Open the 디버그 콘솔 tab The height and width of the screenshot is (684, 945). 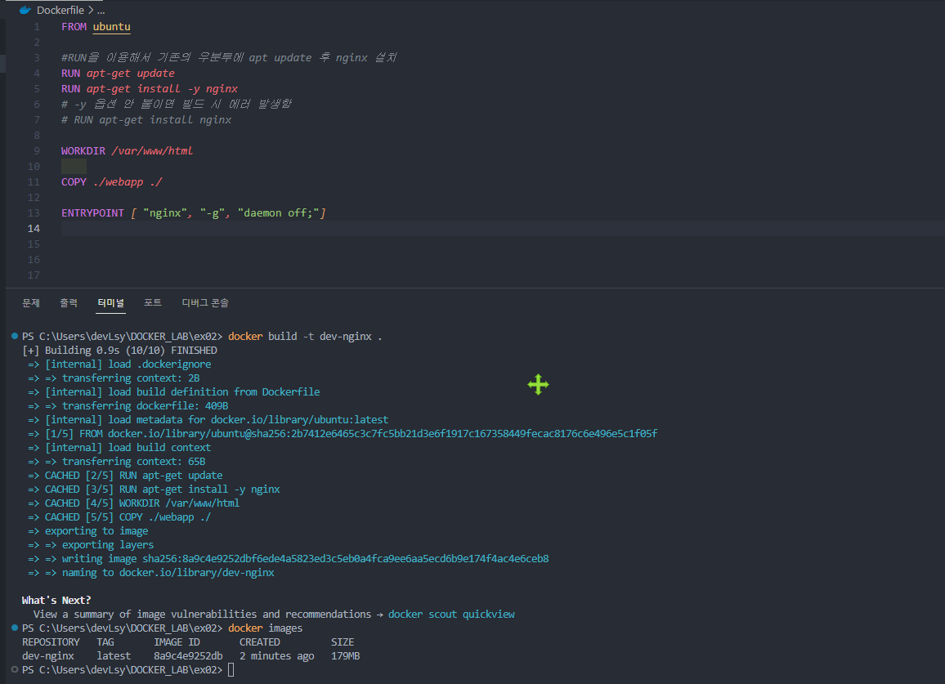click(207, 302)
